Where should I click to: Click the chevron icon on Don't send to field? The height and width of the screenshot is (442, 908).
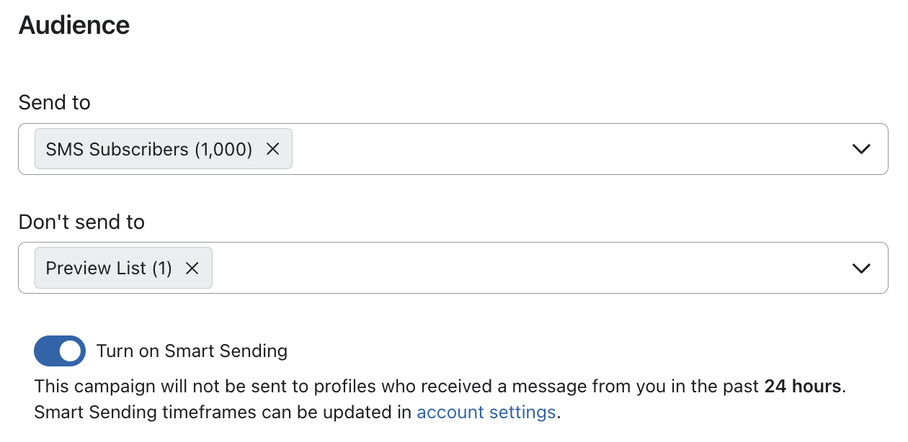[x=860, y=268]
